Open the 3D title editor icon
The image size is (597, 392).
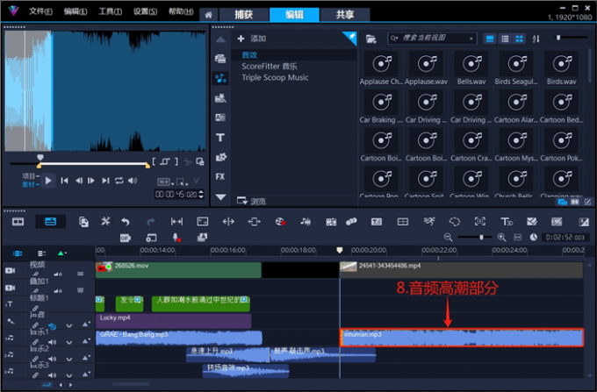tap(506, 222)
